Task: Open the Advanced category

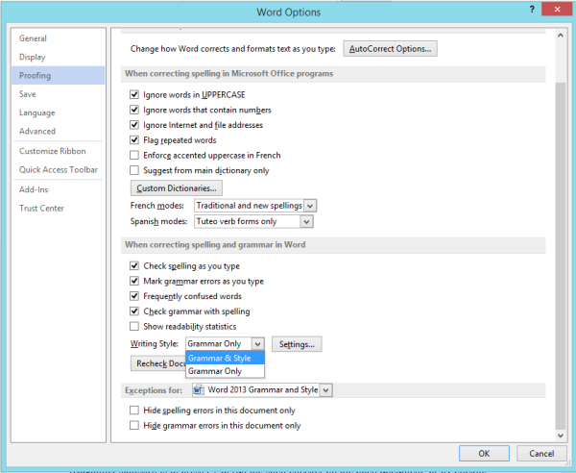Action: [x=58, y=132]
